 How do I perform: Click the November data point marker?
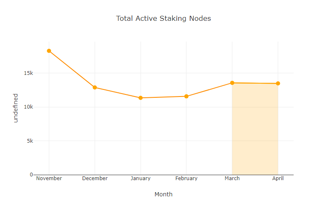pos(49,51)
